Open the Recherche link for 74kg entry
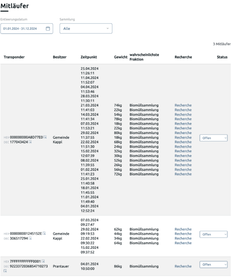 (183, 105)
